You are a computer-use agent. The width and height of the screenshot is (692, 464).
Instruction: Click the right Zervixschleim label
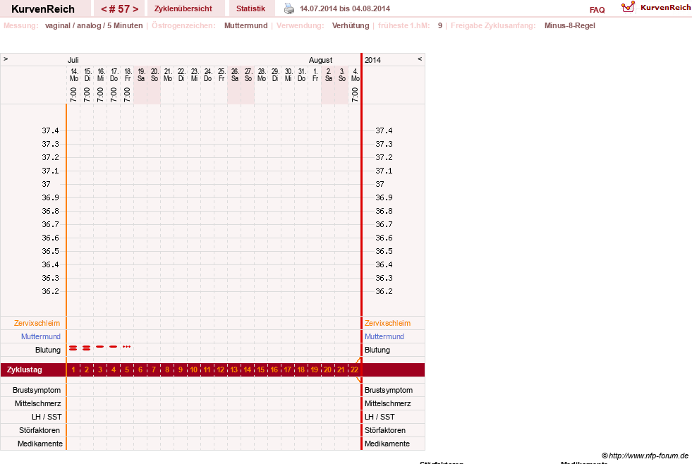click(x=387, y=323)
